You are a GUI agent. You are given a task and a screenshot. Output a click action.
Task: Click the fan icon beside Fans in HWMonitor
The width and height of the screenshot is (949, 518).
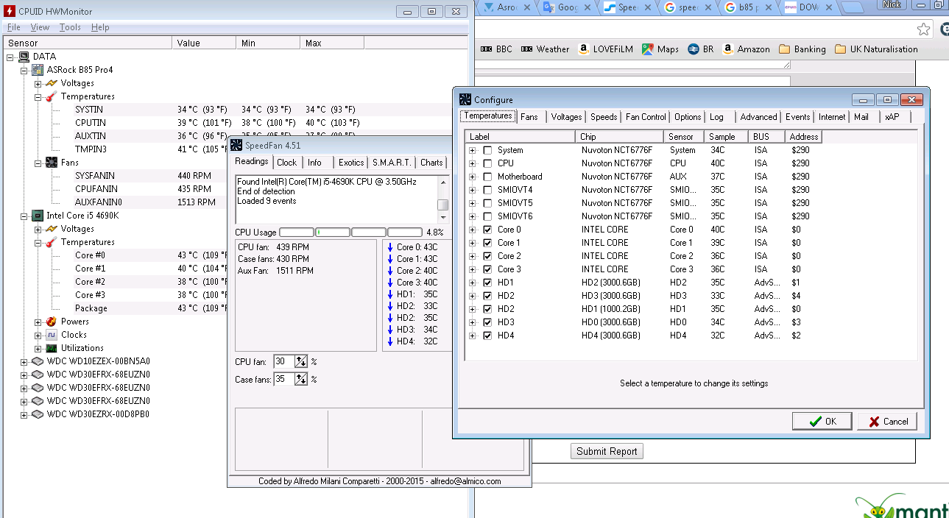[x=52, y=163]
